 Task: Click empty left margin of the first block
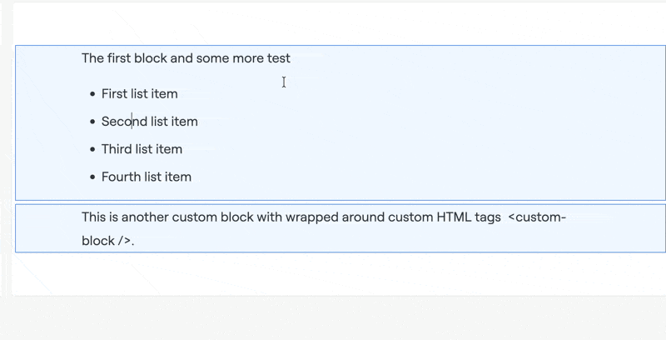click(46, 125)
